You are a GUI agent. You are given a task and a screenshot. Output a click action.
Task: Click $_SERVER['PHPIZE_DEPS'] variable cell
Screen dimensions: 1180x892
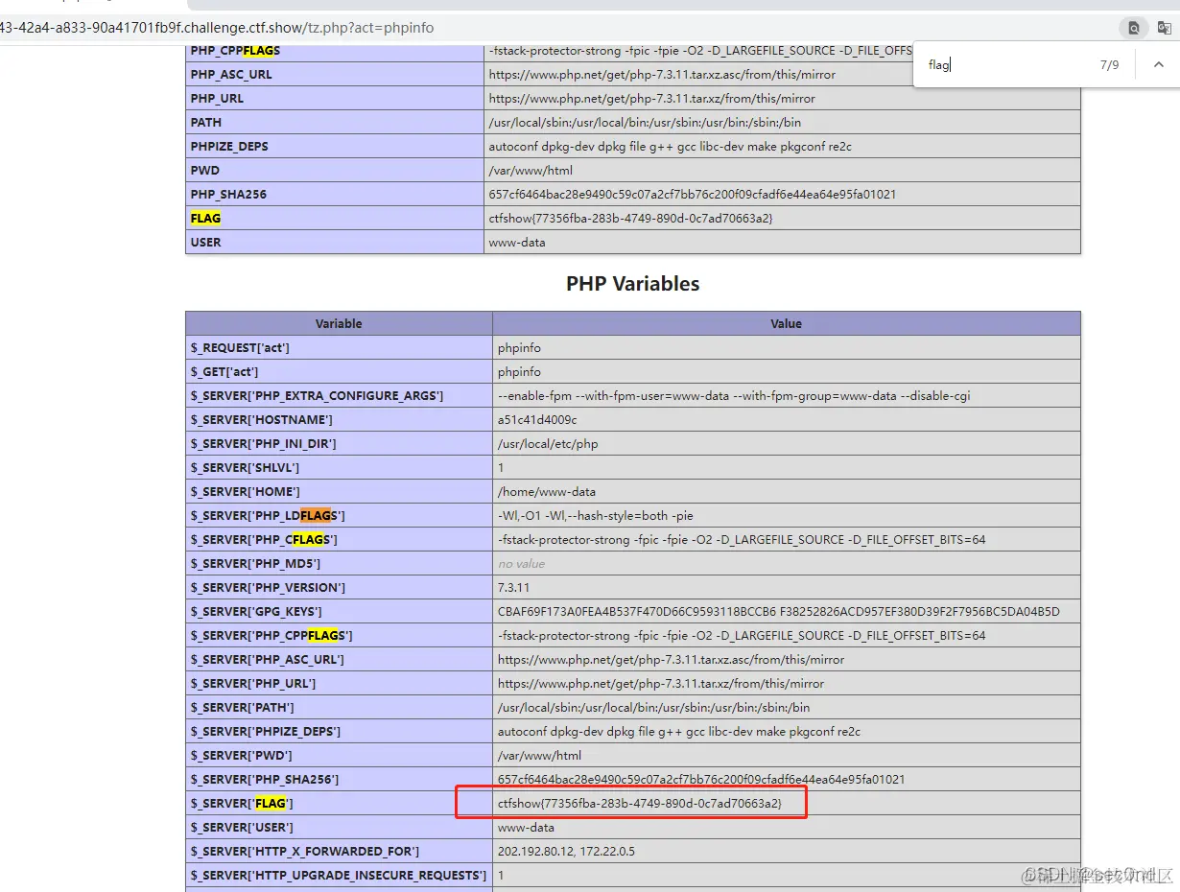pyautogui.click(x=339, y=731)
